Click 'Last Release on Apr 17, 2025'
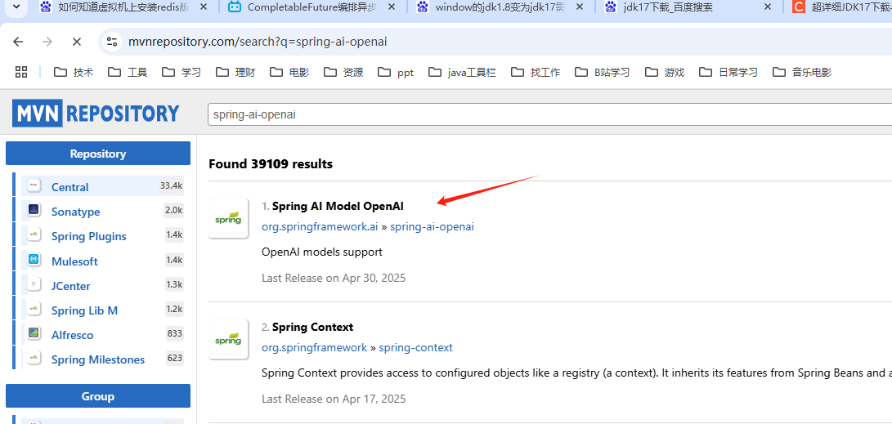Image resolution: width=892 pixels, height=424 pixels. point(334,399)
